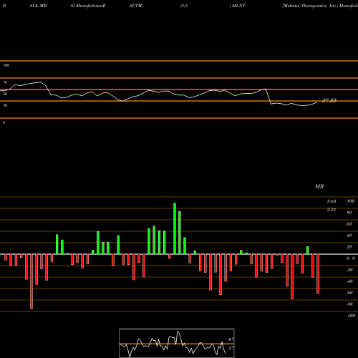The width and height of the screenshot is (358, 358).
Task: Click the '(5,5' parameter text in header
Action: click(x=184, y=6)
